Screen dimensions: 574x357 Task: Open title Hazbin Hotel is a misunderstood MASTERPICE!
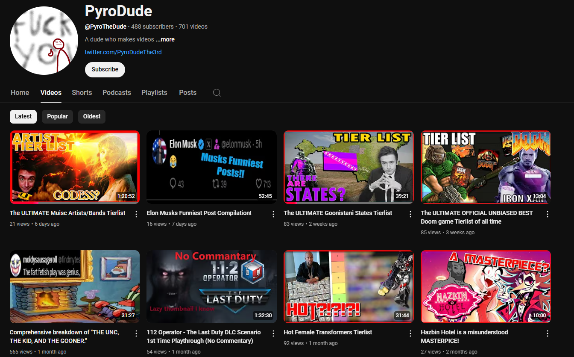pos(465,336)
